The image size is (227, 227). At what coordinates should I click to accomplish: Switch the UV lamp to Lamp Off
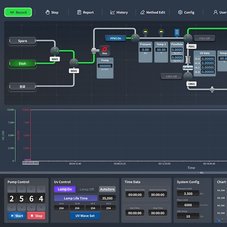tap(87, 189)
